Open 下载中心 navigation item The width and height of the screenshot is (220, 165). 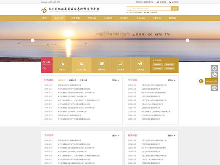(157, 18)
